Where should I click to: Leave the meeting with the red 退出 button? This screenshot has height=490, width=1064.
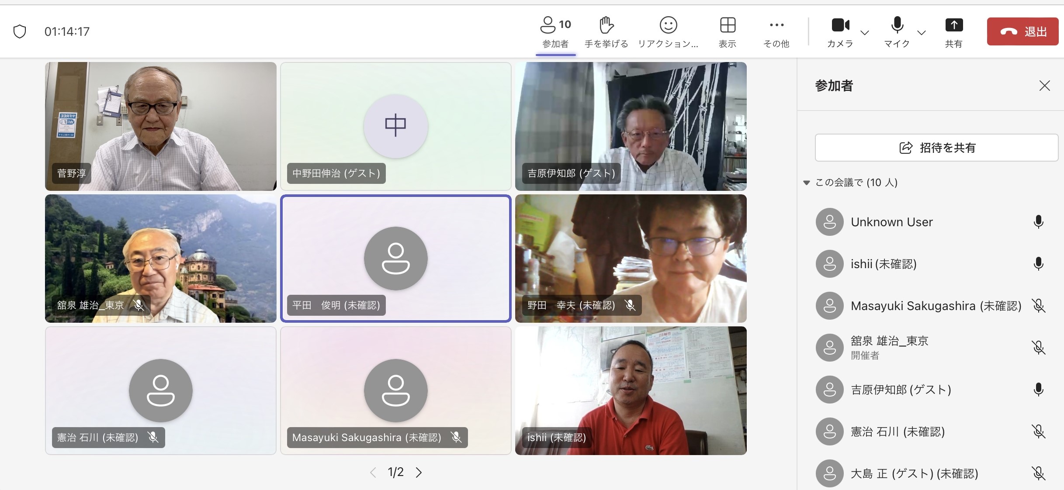pyautogui.click(x=1022, y=31)
